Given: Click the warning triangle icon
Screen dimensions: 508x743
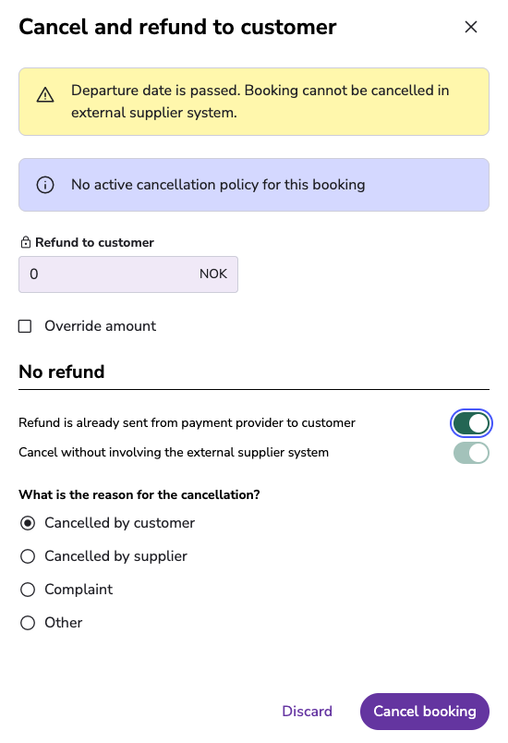Looking at the screenshot, I should [45, 95].
